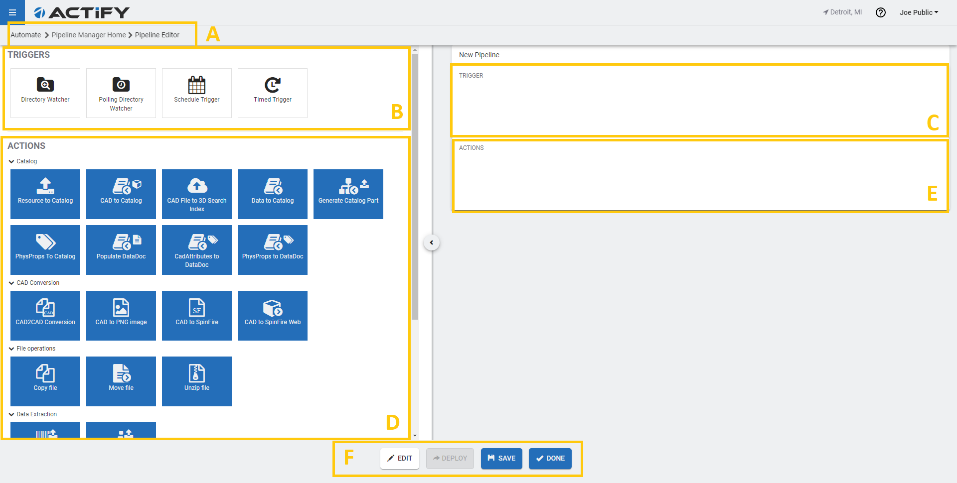Collapse the Catalog actions group
The height and width of the screenshot is (483, 957).
11,161
